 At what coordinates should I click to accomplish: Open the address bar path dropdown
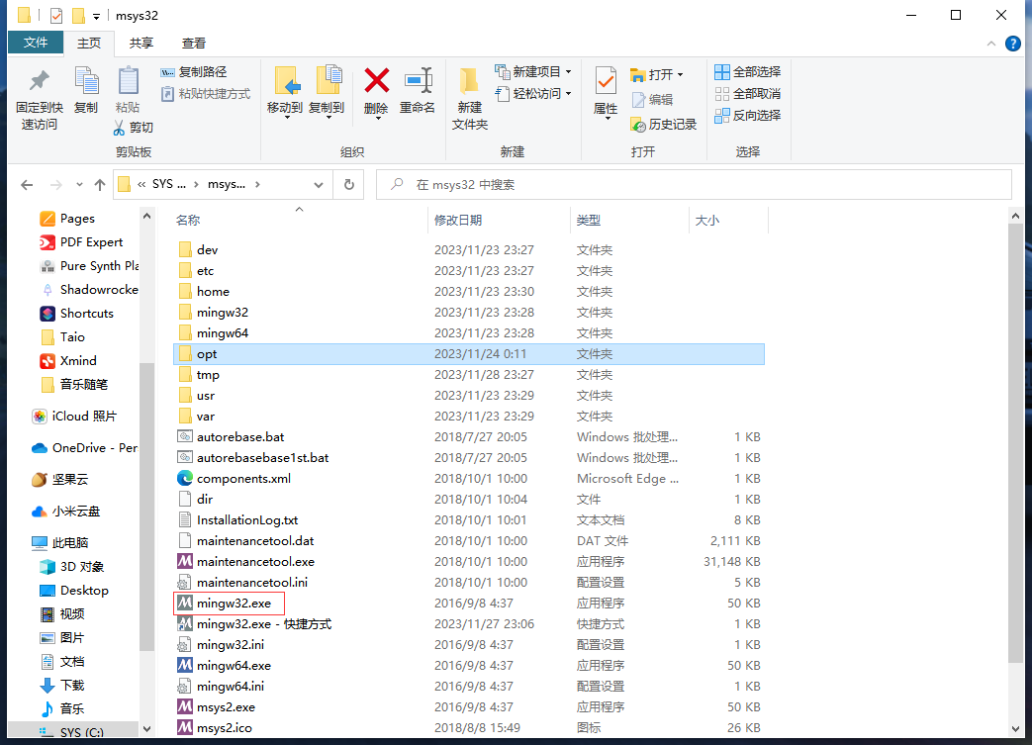click(x=318, y=184)
